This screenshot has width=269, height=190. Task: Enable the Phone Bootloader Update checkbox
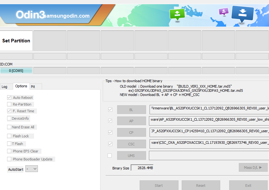pyautogui.click(x=9, y=159)
